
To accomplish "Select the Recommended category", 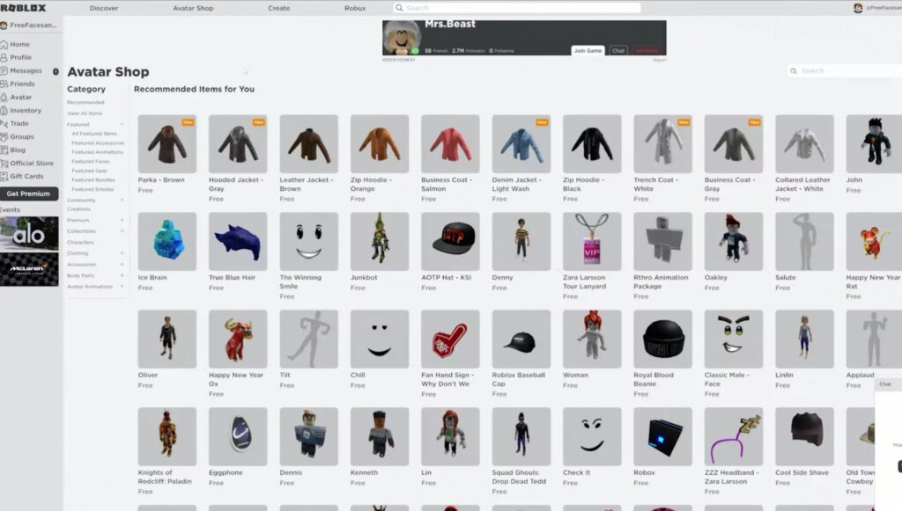I will pos(85,102).
